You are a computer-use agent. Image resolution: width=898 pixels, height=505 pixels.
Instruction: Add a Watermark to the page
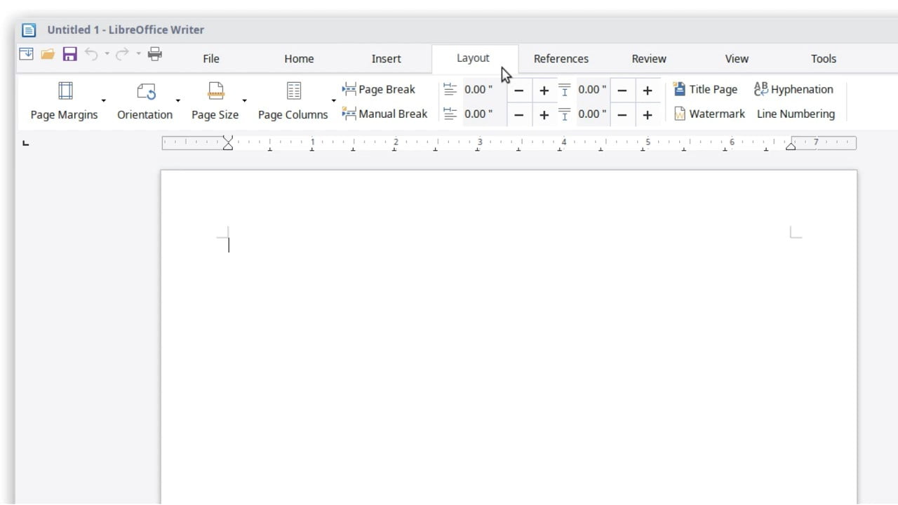[710, 114]
